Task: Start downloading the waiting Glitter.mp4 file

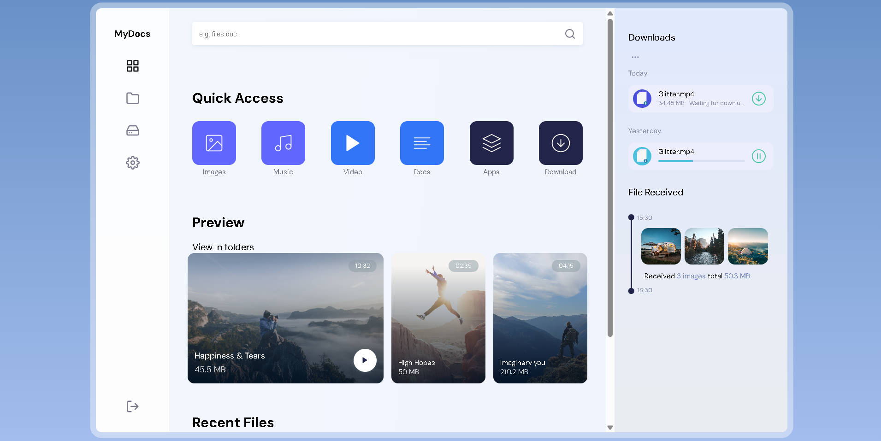Action: 759,99
